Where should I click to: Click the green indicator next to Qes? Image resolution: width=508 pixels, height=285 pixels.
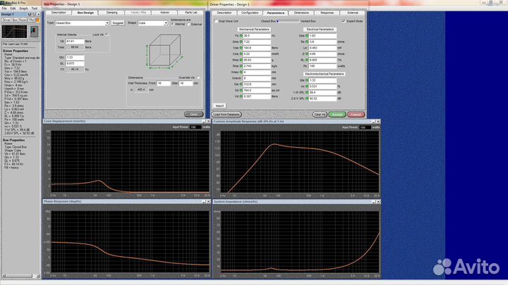[x=306, y=35]
